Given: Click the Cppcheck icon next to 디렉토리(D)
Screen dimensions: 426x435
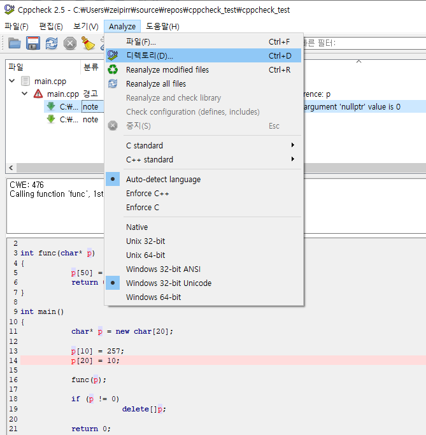Looking at the screenshot, I should [x=113, y=55].
